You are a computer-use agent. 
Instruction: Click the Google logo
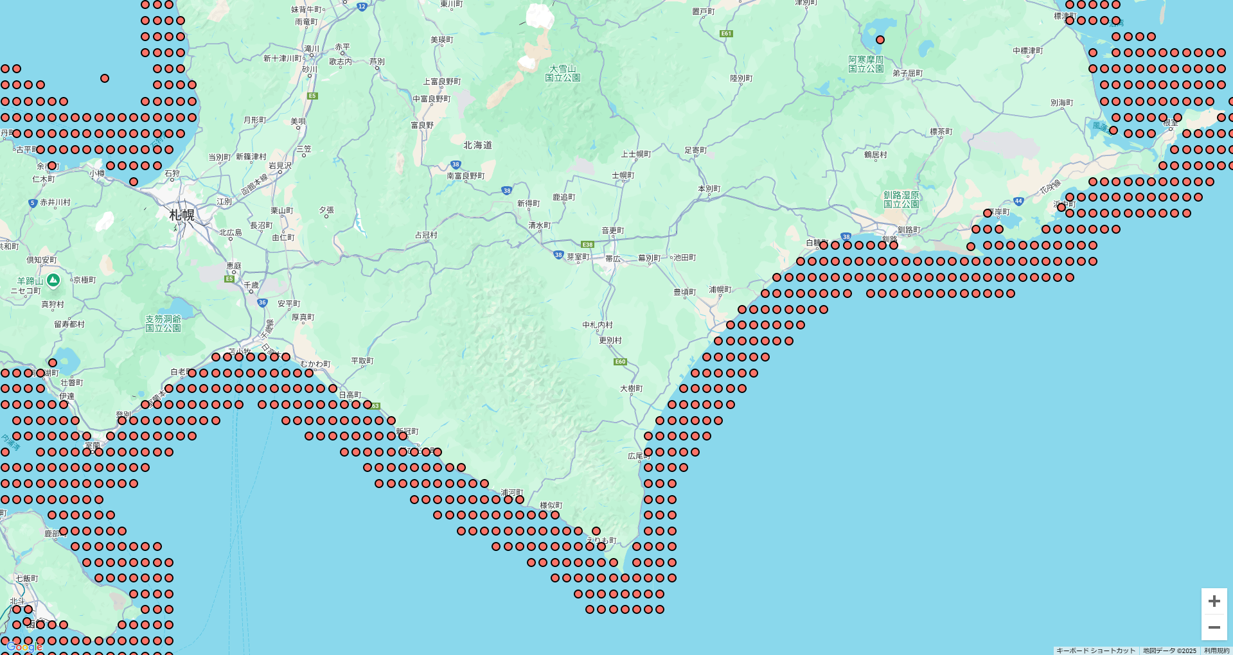point(24,647)
